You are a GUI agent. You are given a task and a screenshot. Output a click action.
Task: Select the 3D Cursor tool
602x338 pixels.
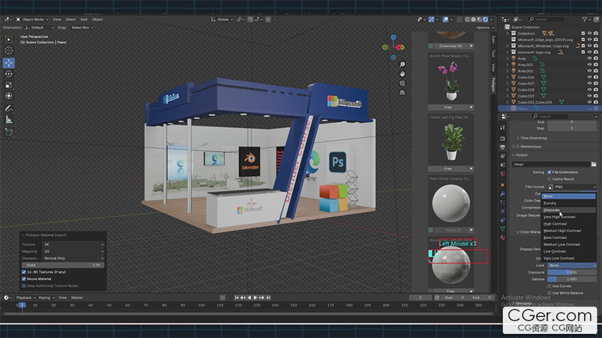click(x=8, y=51)
